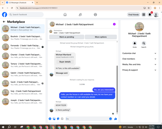Open Facebook home from the logo
The width and height of the screenshot is (162, 129).
pos(5,15)
